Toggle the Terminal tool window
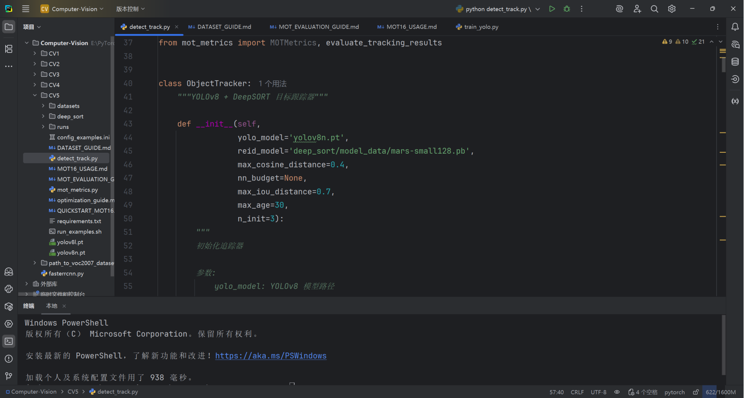 point(9,341)
